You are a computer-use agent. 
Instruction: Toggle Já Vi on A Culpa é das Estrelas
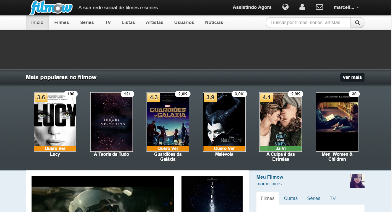click(x=281, y=149)
